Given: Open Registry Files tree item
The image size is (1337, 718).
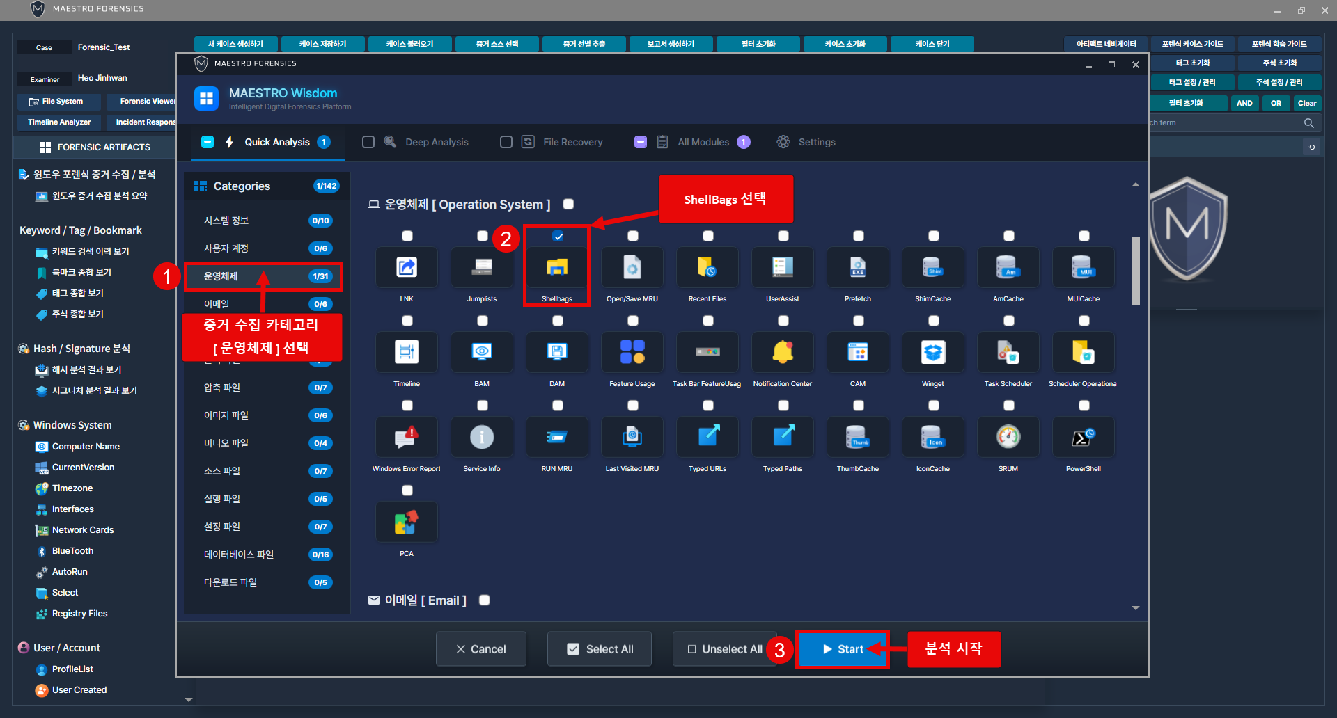Looking at the screenshot, I should point(79,614).
